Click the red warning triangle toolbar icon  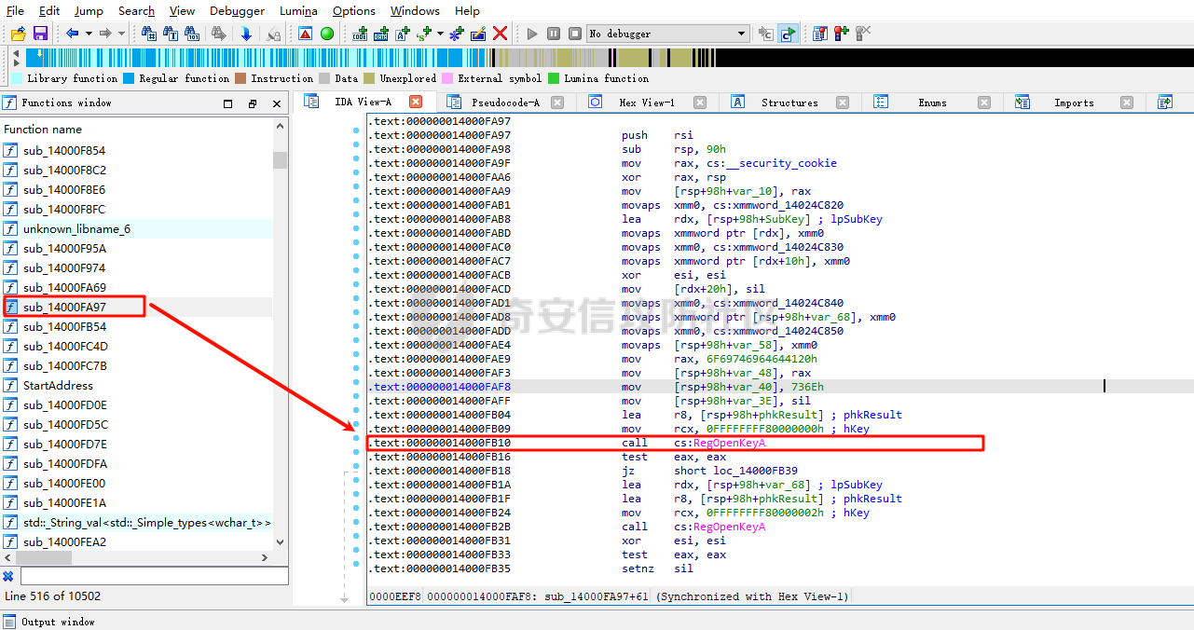pos(306,34)
